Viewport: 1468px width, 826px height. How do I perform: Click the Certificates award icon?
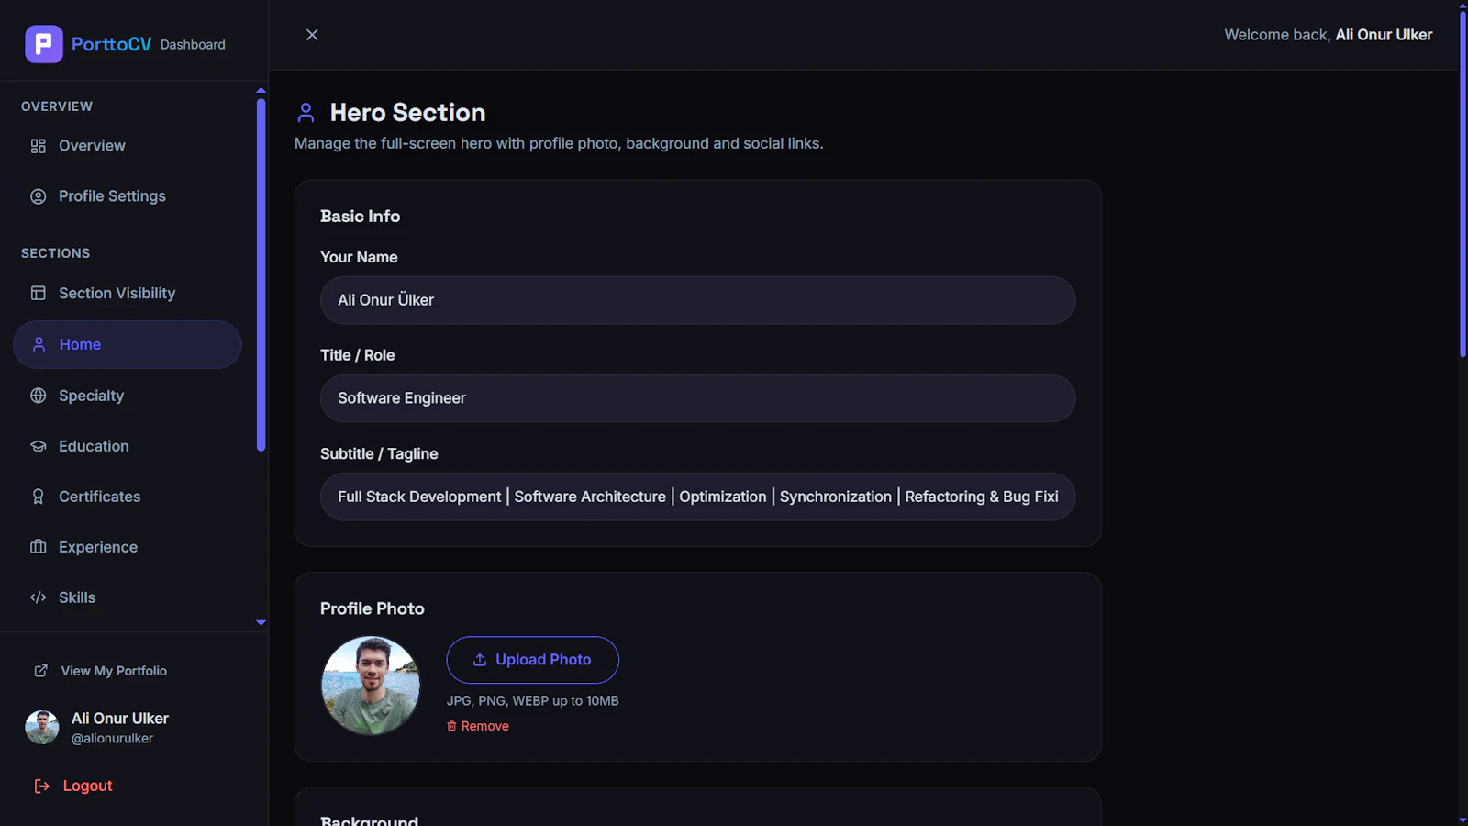pos(38,497)
